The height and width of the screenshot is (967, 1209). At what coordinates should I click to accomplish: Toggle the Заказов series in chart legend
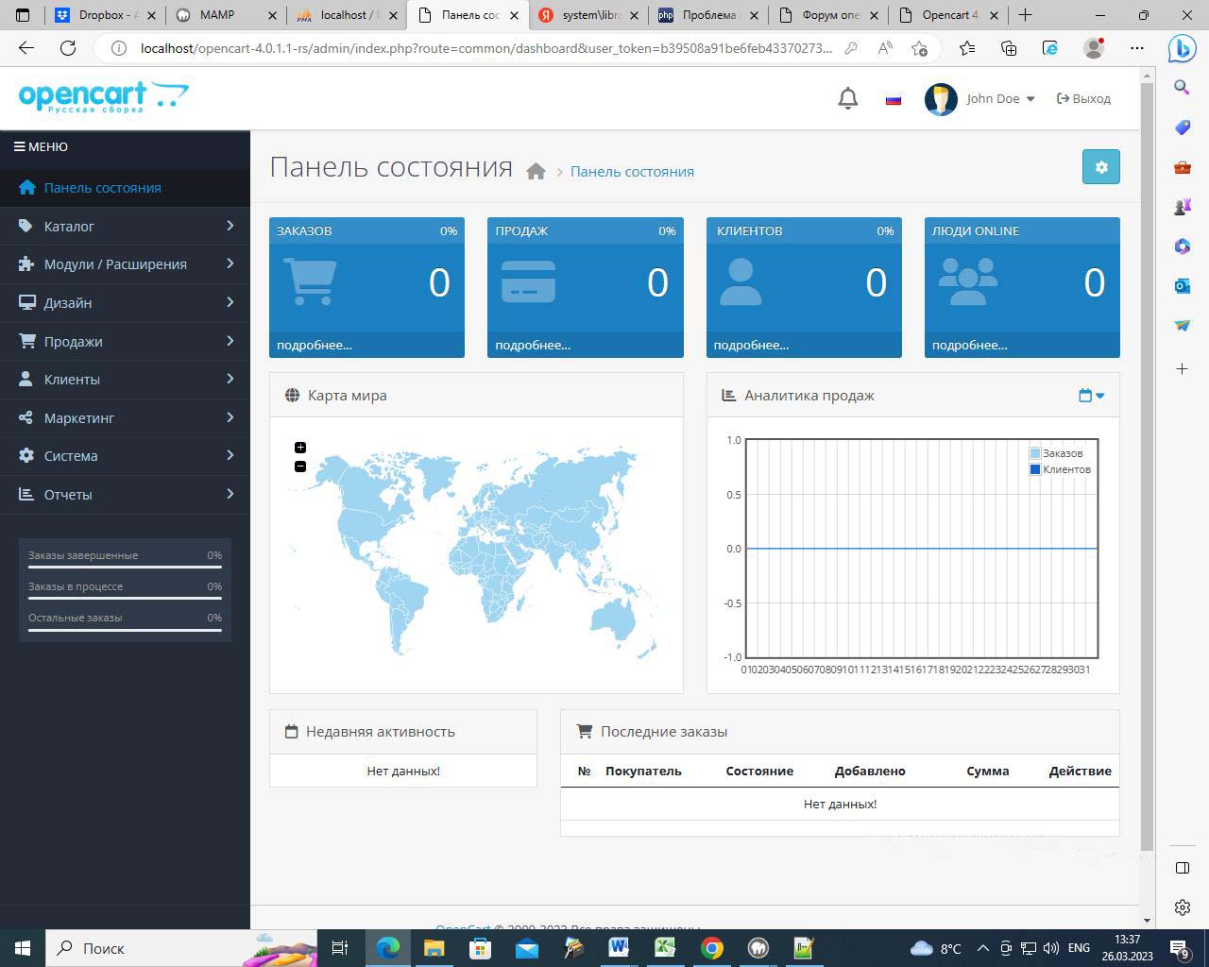click(1062, 453)
